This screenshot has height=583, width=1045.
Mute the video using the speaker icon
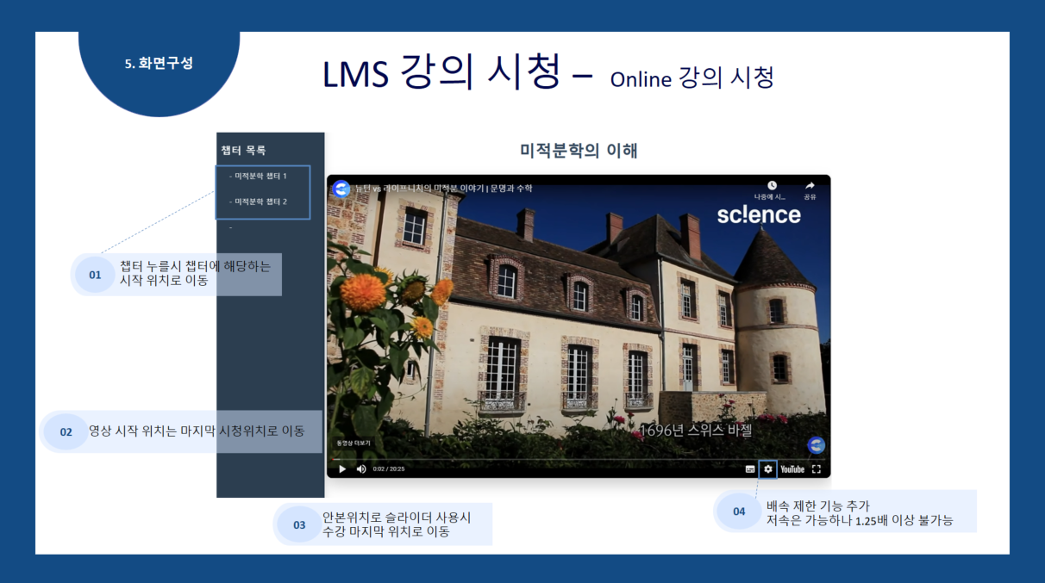click(x=361, y=469)
